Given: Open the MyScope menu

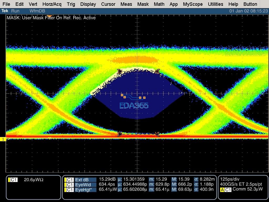Looking at the screenshot, I should [x=193, y=4].
